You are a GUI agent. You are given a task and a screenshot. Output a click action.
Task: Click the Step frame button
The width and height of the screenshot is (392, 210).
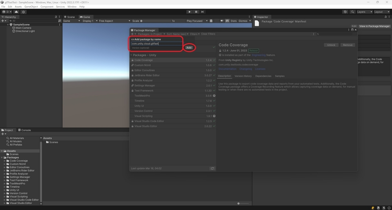tap(203, 12)
